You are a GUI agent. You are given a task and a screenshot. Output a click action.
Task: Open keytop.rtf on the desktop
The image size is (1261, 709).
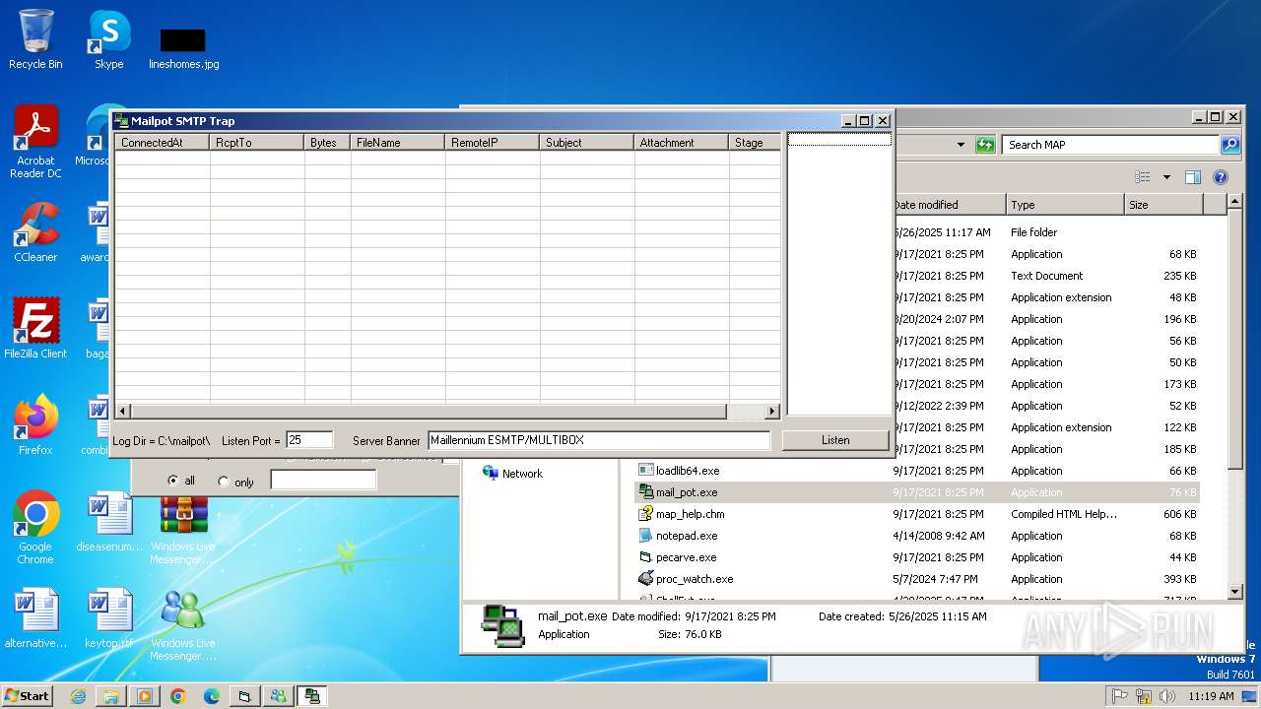pyautogui.click(x=108, y=618)
